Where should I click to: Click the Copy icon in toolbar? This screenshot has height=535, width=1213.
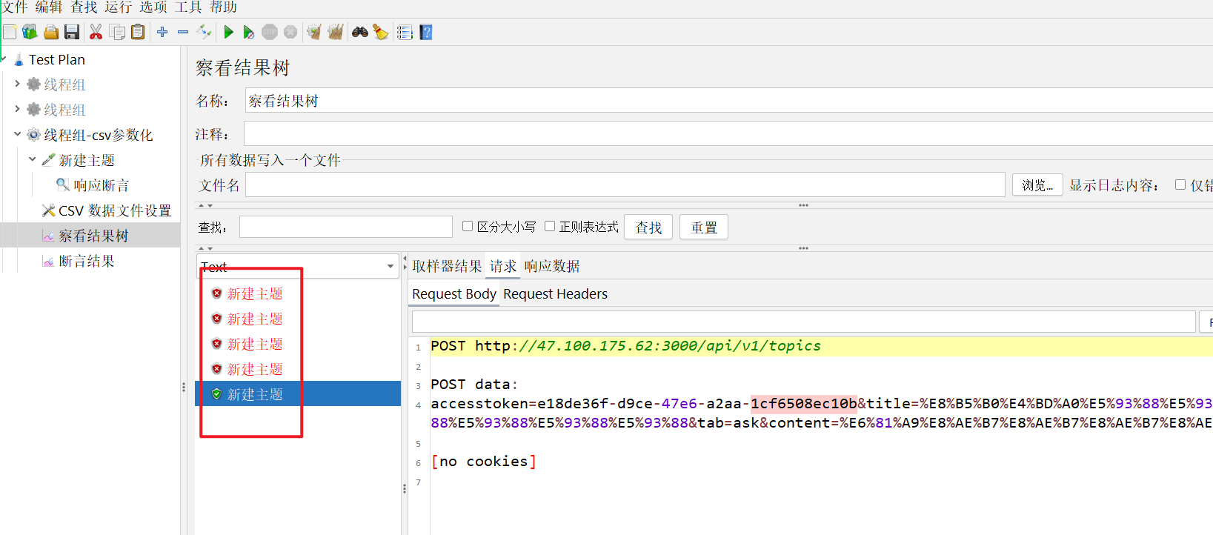117,32
